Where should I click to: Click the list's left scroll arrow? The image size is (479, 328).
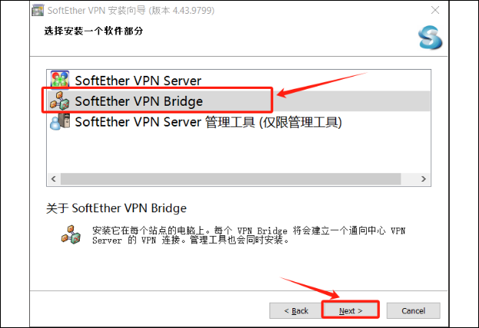(54, 179)
